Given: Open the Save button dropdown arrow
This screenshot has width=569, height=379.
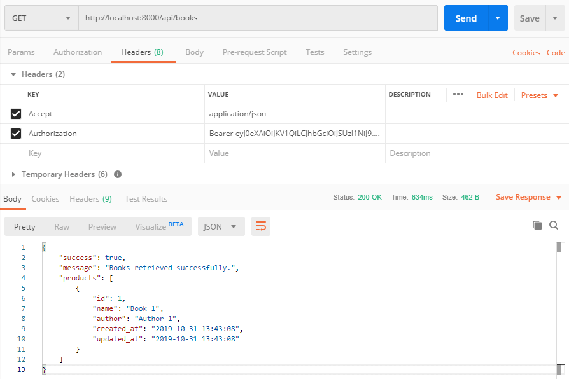Looking at the screenshot, I should coord(555,18).
